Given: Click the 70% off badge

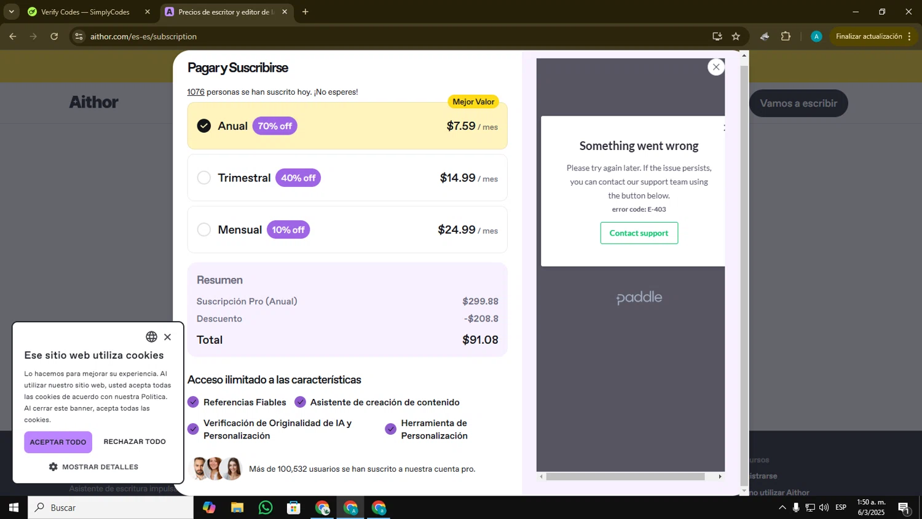Looking at the screenshot, I should 275,126.
